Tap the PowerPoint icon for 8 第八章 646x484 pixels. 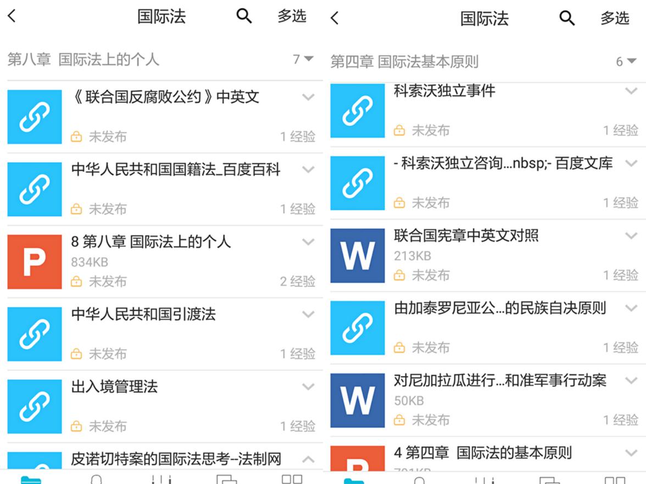35,262
